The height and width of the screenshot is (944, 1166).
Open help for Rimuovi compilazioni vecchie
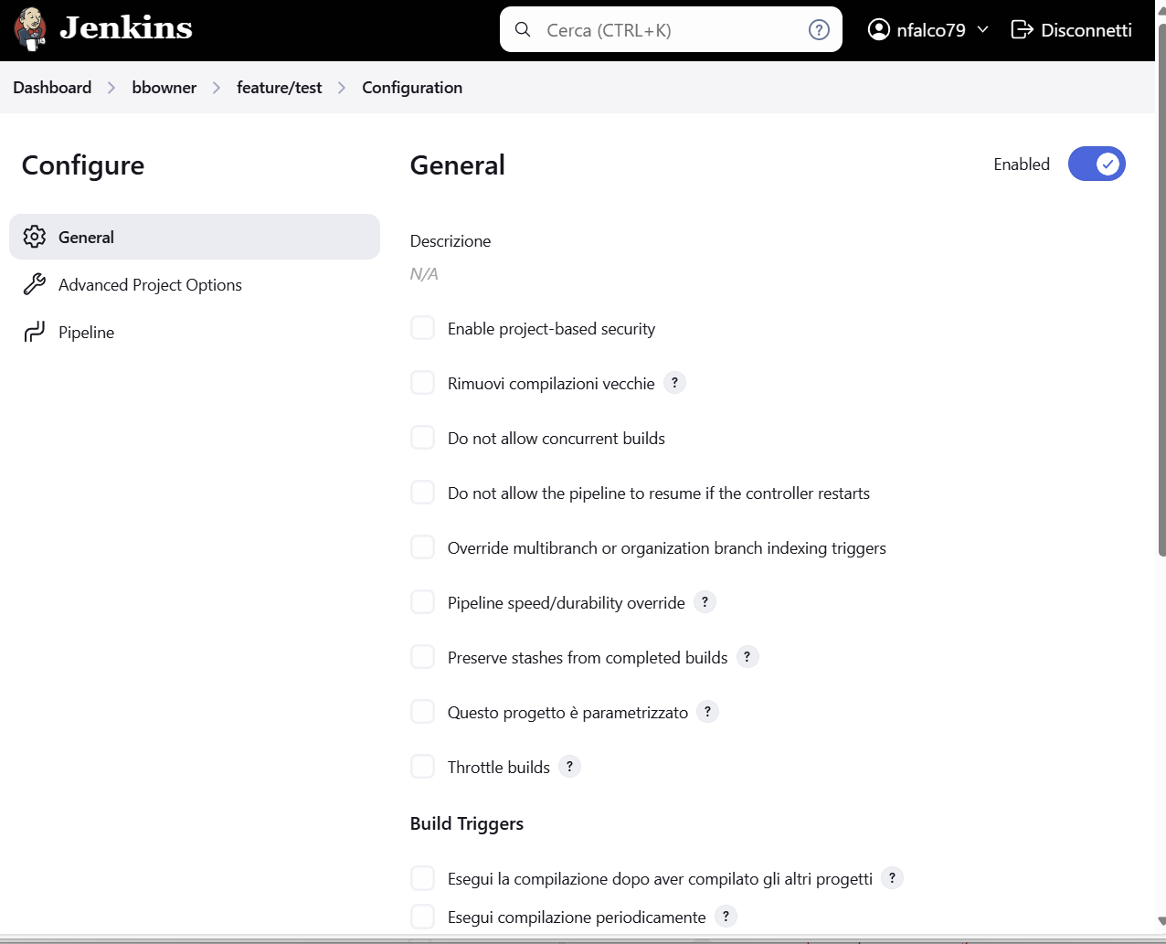674,383
